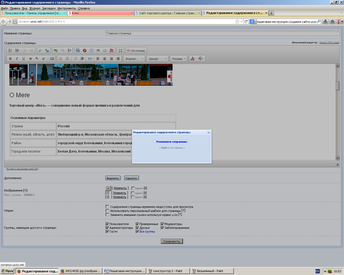Enable replacing external links via u.to
The height and width of the screenshot is (275, 344).
(107, 215)
